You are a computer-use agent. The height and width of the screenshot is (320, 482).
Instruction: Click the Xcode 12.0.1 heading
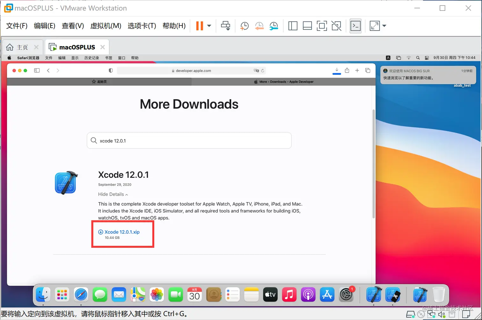point(123,175)
